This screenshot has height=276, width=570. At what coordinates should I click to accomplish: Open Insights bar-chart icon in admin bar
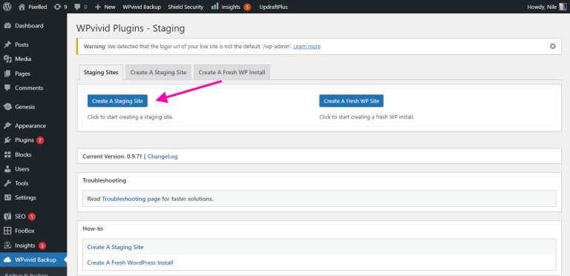214,6
